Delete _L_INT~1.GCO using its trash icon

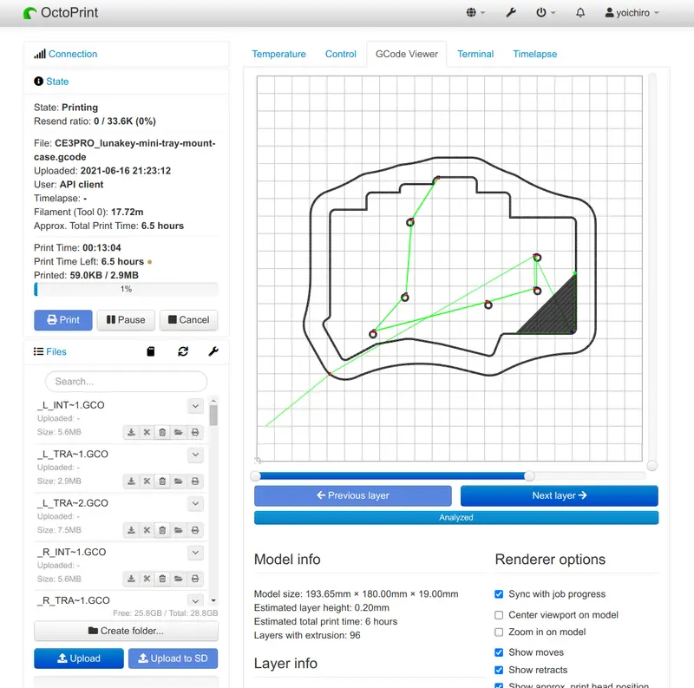[x=162, y=432]
